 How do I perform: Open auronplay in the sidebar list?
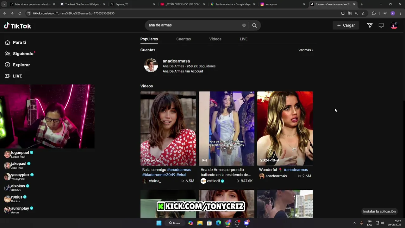pos(19,210)
